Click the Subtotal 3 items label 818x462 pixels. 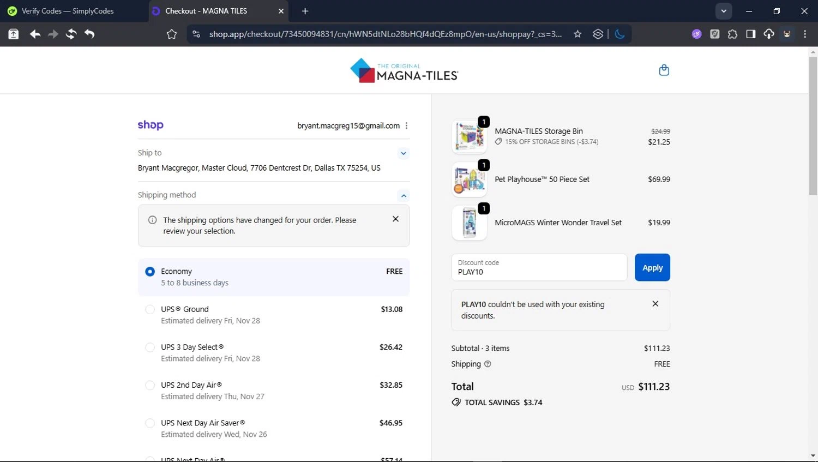pos(480,348)
